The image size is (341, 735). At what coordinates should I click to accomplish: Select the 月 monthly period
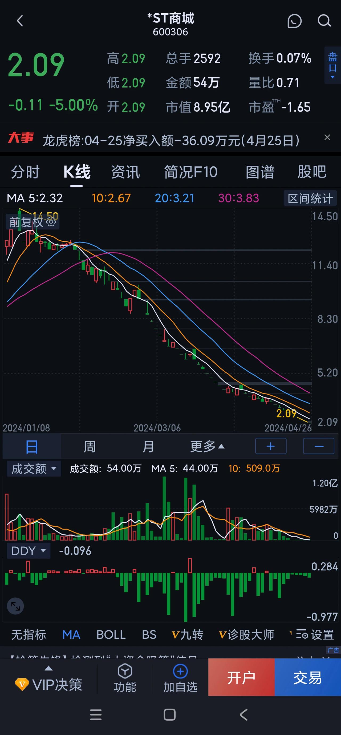tap(148, 447)
